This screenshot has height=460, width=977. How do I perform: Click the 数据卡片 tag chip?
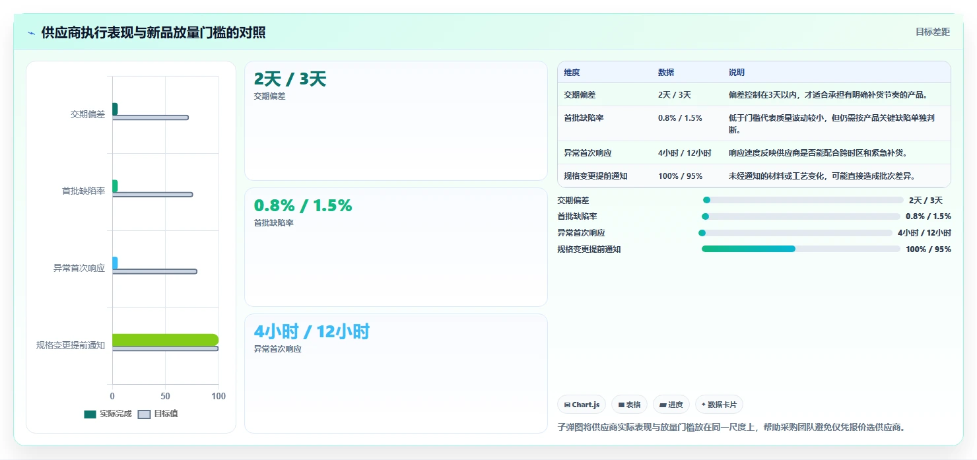719,405
